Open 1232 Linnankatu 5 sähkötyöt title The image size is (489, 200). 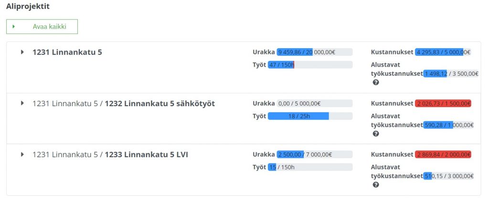(x=159, y=103)
